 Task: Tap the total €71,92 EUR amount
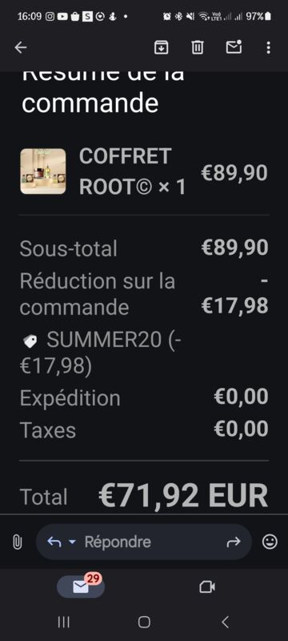tap(183, 496)
